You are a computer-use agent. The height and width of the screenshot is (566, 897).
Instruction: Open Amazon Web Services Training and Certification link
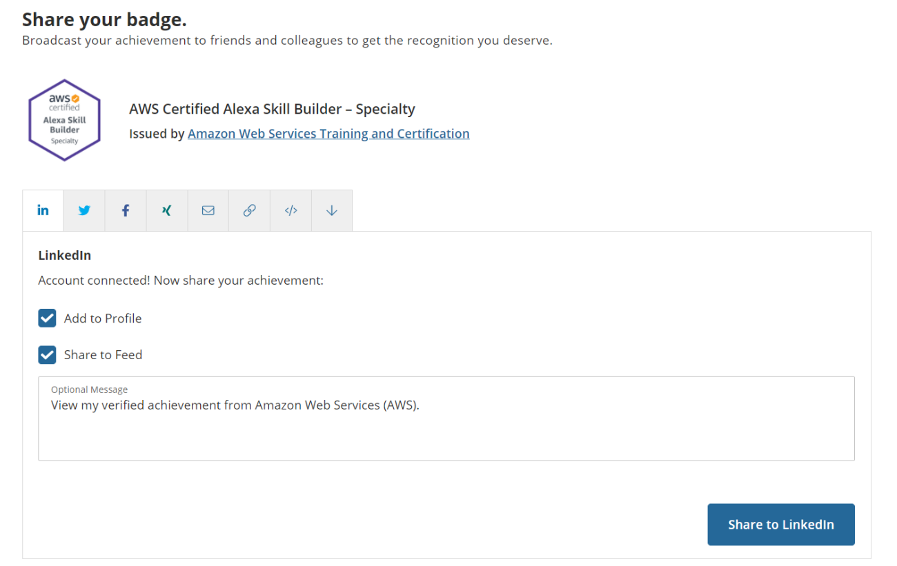328,134
